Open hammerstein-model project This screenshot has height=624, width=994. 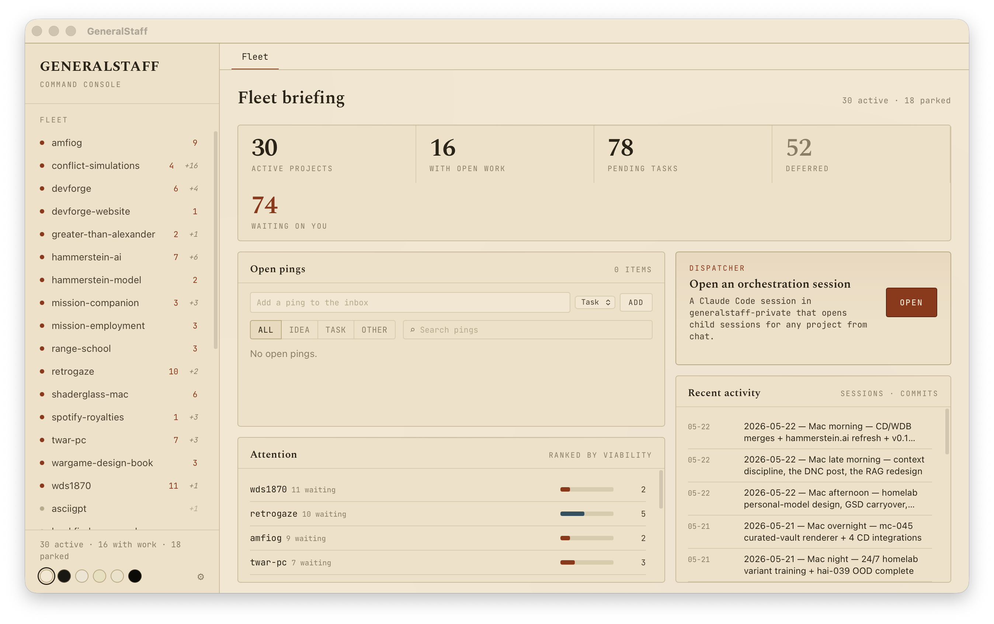point(119,280)
